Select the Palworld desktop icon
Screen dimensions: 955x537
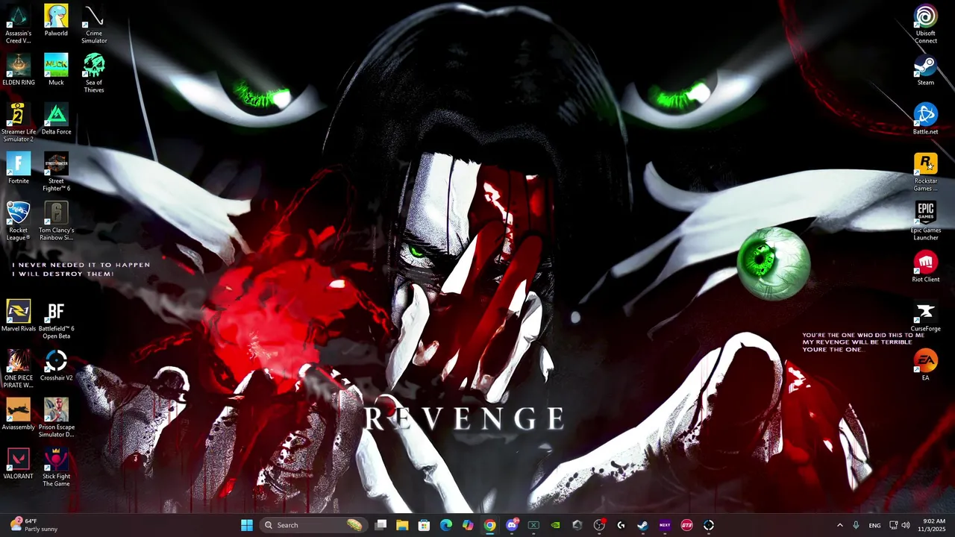pyautogui.click(x=56, y=20)
